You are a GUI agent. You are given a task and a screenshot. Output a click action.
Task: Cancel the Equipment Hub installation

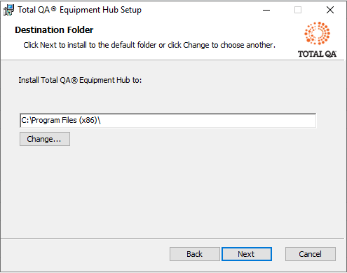pyautogui.click(x=311, y=254)
